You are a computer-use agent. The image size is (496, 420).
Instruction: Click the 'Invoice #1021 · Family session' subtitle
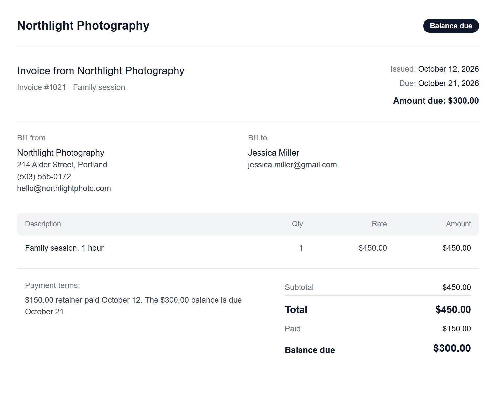[71, 87]
